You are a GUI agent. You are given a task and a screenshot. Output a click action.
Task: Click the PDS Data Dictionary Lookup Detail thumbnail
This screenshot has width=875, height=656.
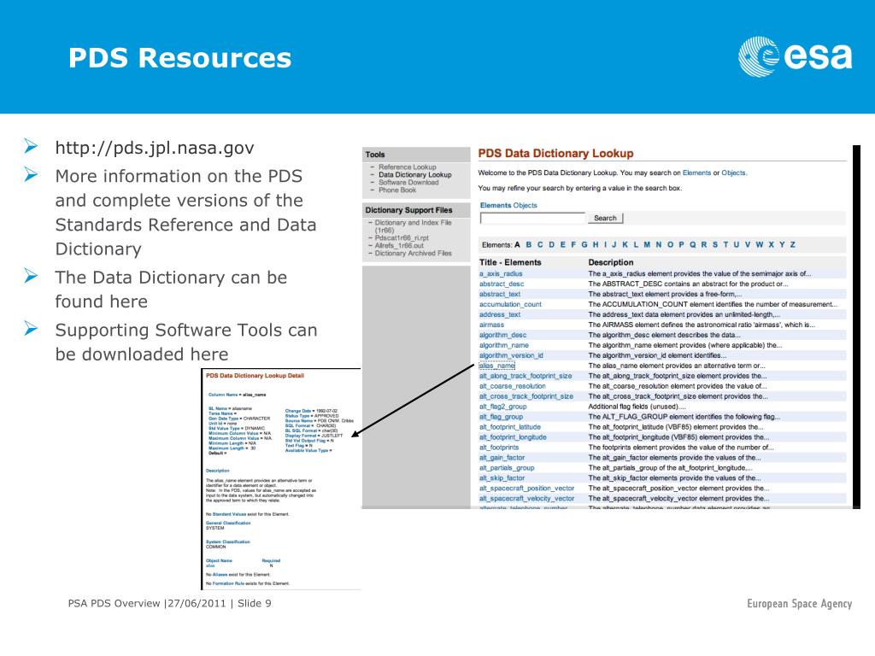280,479
